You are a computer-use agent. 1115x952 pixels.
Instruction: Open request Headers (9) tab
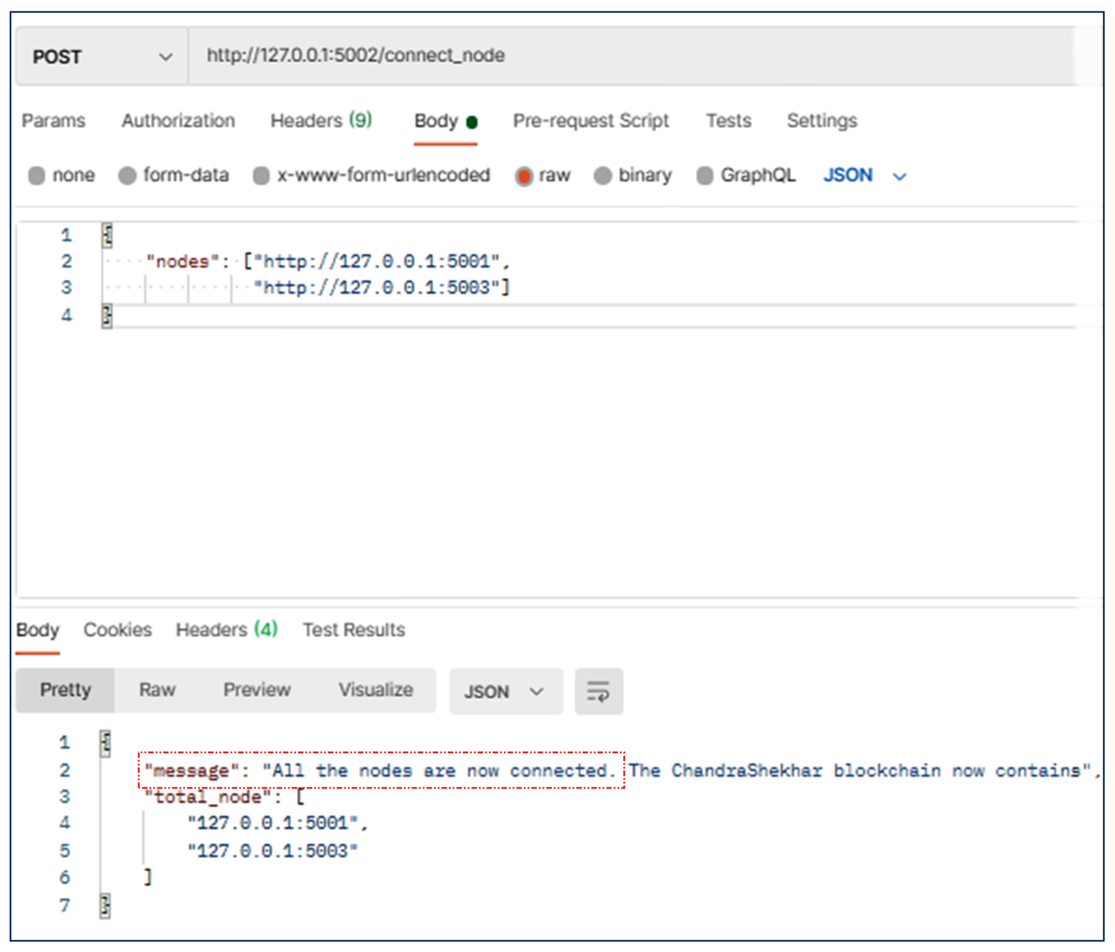click(x=321, y=121)
